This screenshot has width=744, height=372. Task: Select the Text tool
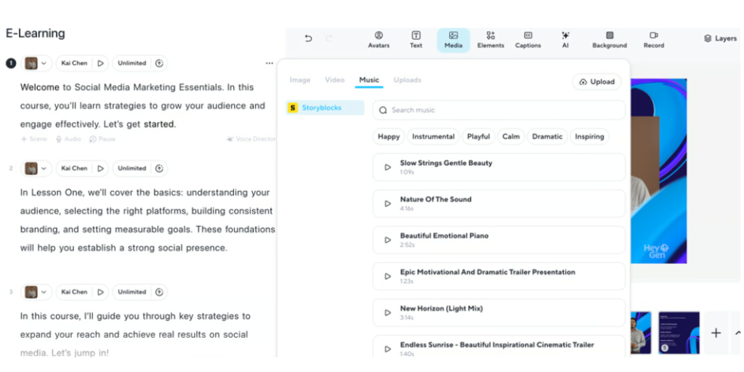pyautogui.click(x=416, y=39)
